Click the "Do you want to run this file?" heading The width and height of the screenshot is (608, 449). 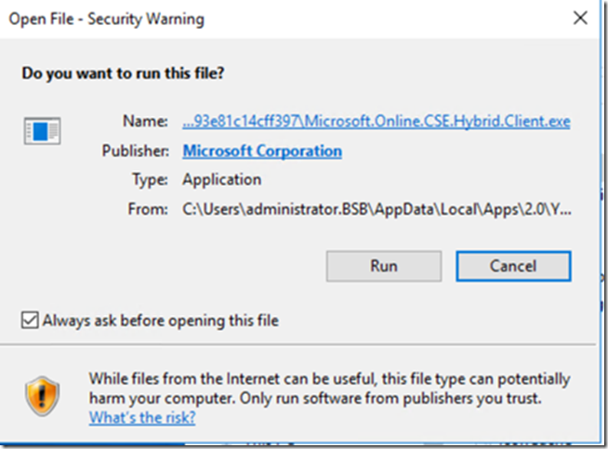[x=124, y=73]
